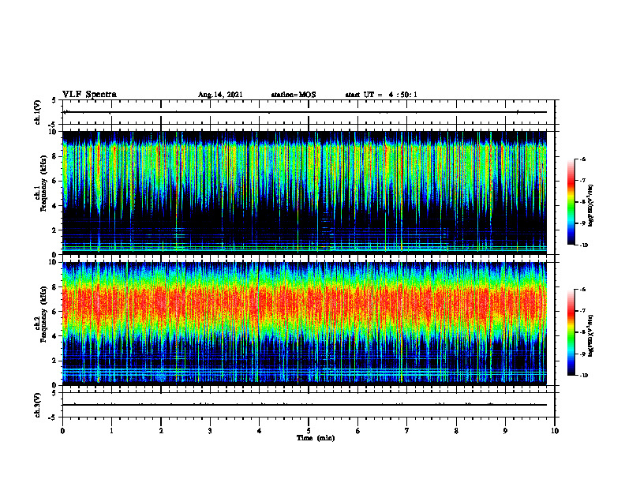625x483 pixels.
Task: Click inside the ch.1 spectrogram panel
Action: point(305,193)
